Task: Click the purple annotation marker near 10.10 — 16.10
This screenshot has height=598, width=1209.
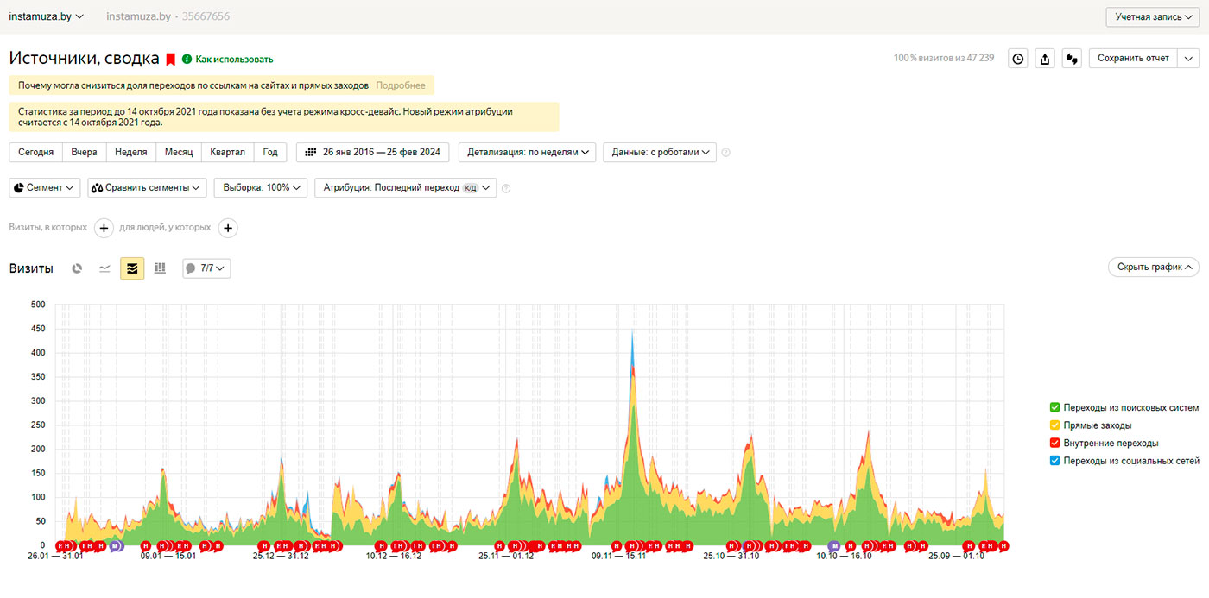Action: coord(833,545)
